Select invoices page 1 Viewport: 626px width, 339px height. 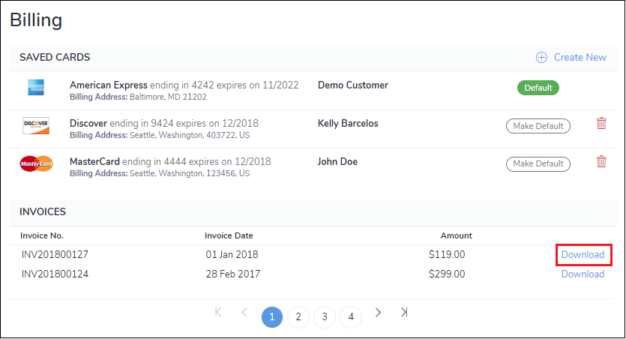tap(272, 317)
